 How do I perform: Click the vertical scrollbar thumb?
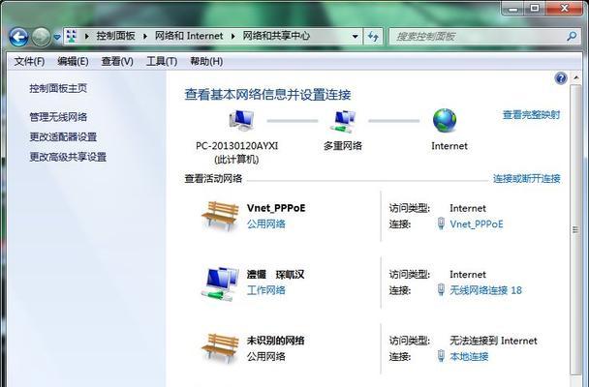pyautogui.click(x=575, y=229)
